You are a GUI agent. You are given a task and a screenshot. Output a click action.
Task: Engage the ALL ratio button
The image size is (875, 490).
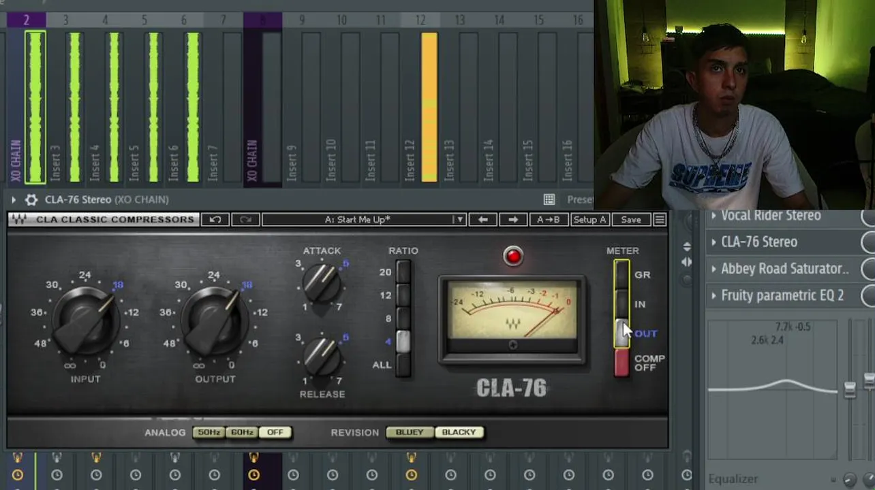tap(403, 365)
